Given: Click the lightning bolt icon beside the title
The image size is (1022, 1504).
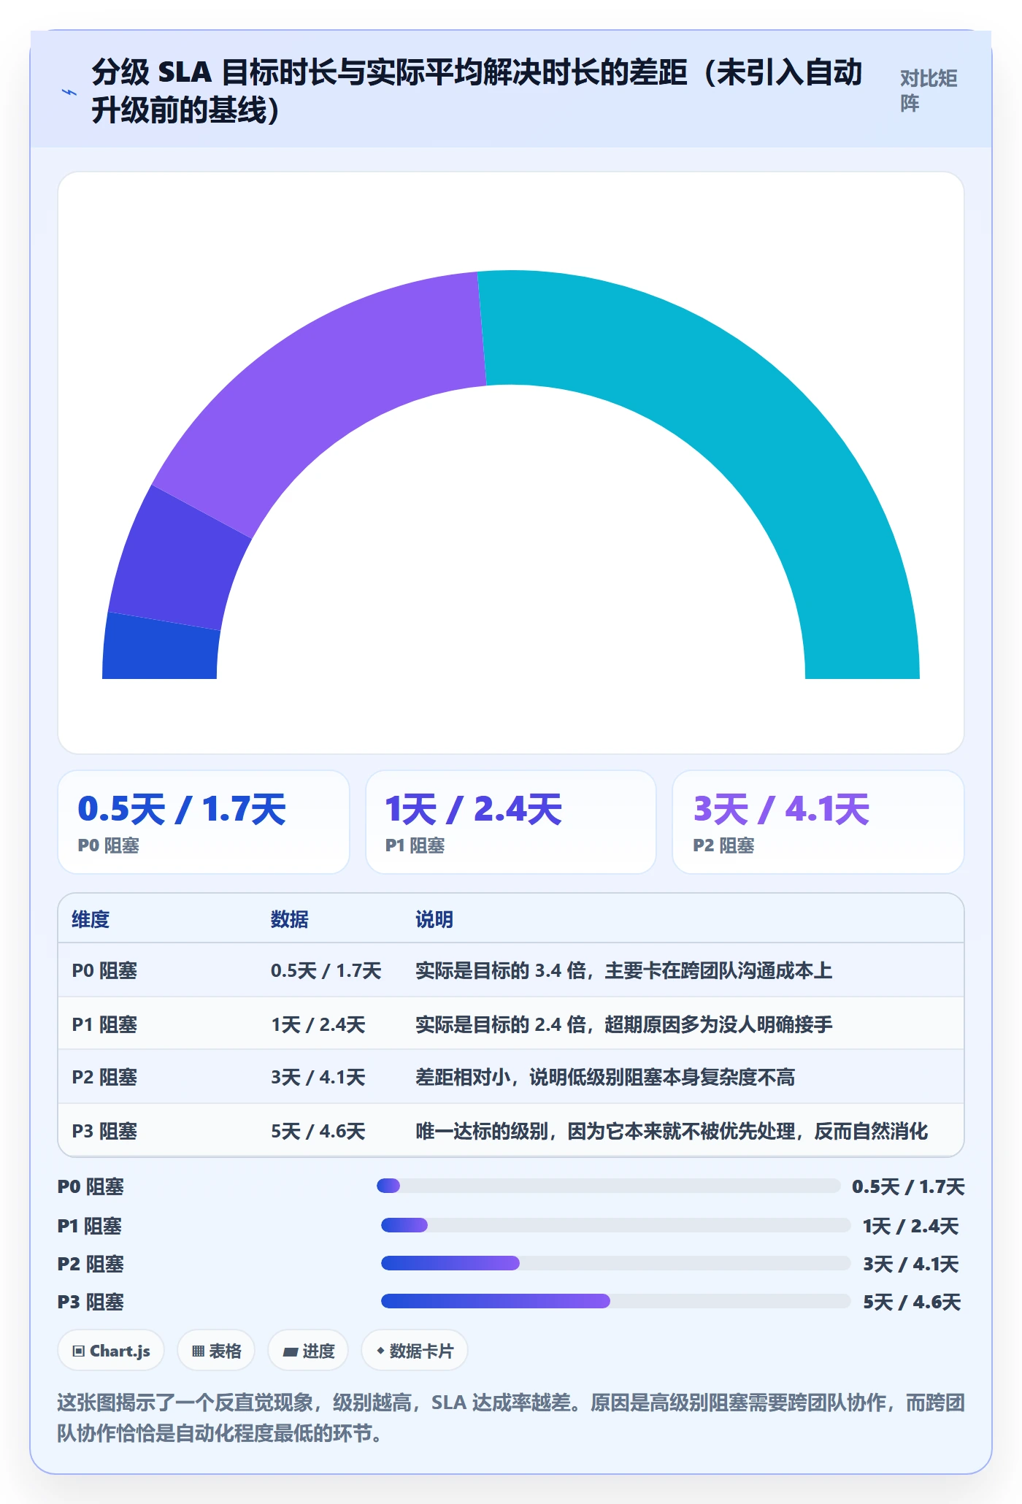Looking at the screenshot, I should pyautogui.click(x=69, y=92).
